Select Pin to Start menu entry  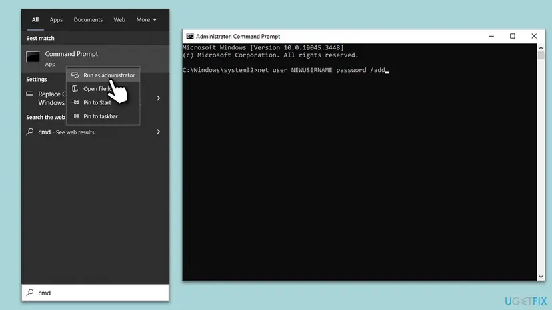coord(103,102)
